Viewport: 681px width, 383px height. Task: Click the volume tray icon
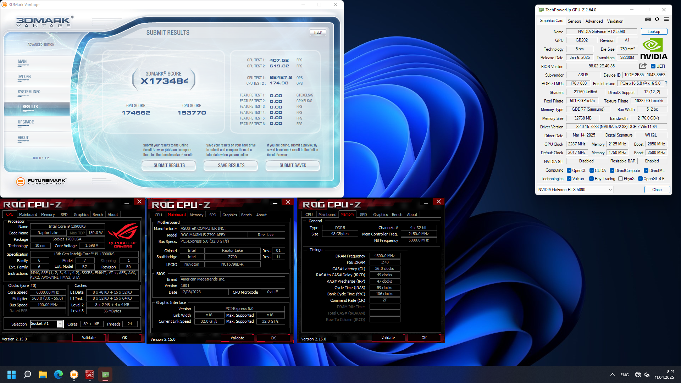(647, 374)
